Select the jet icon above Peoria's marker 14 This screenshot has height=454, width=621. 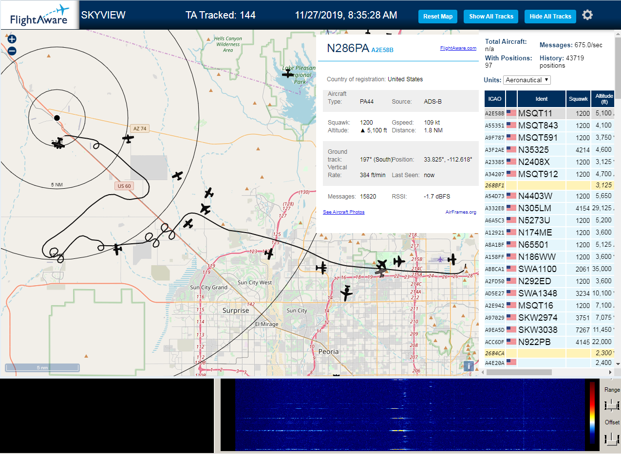click(346, 293)
